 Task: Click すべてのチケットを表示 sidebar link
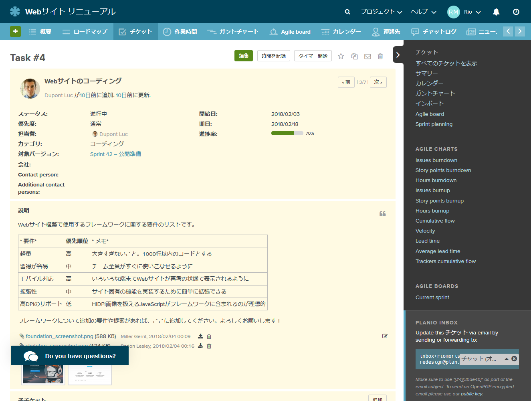click(x=446, y=63)
